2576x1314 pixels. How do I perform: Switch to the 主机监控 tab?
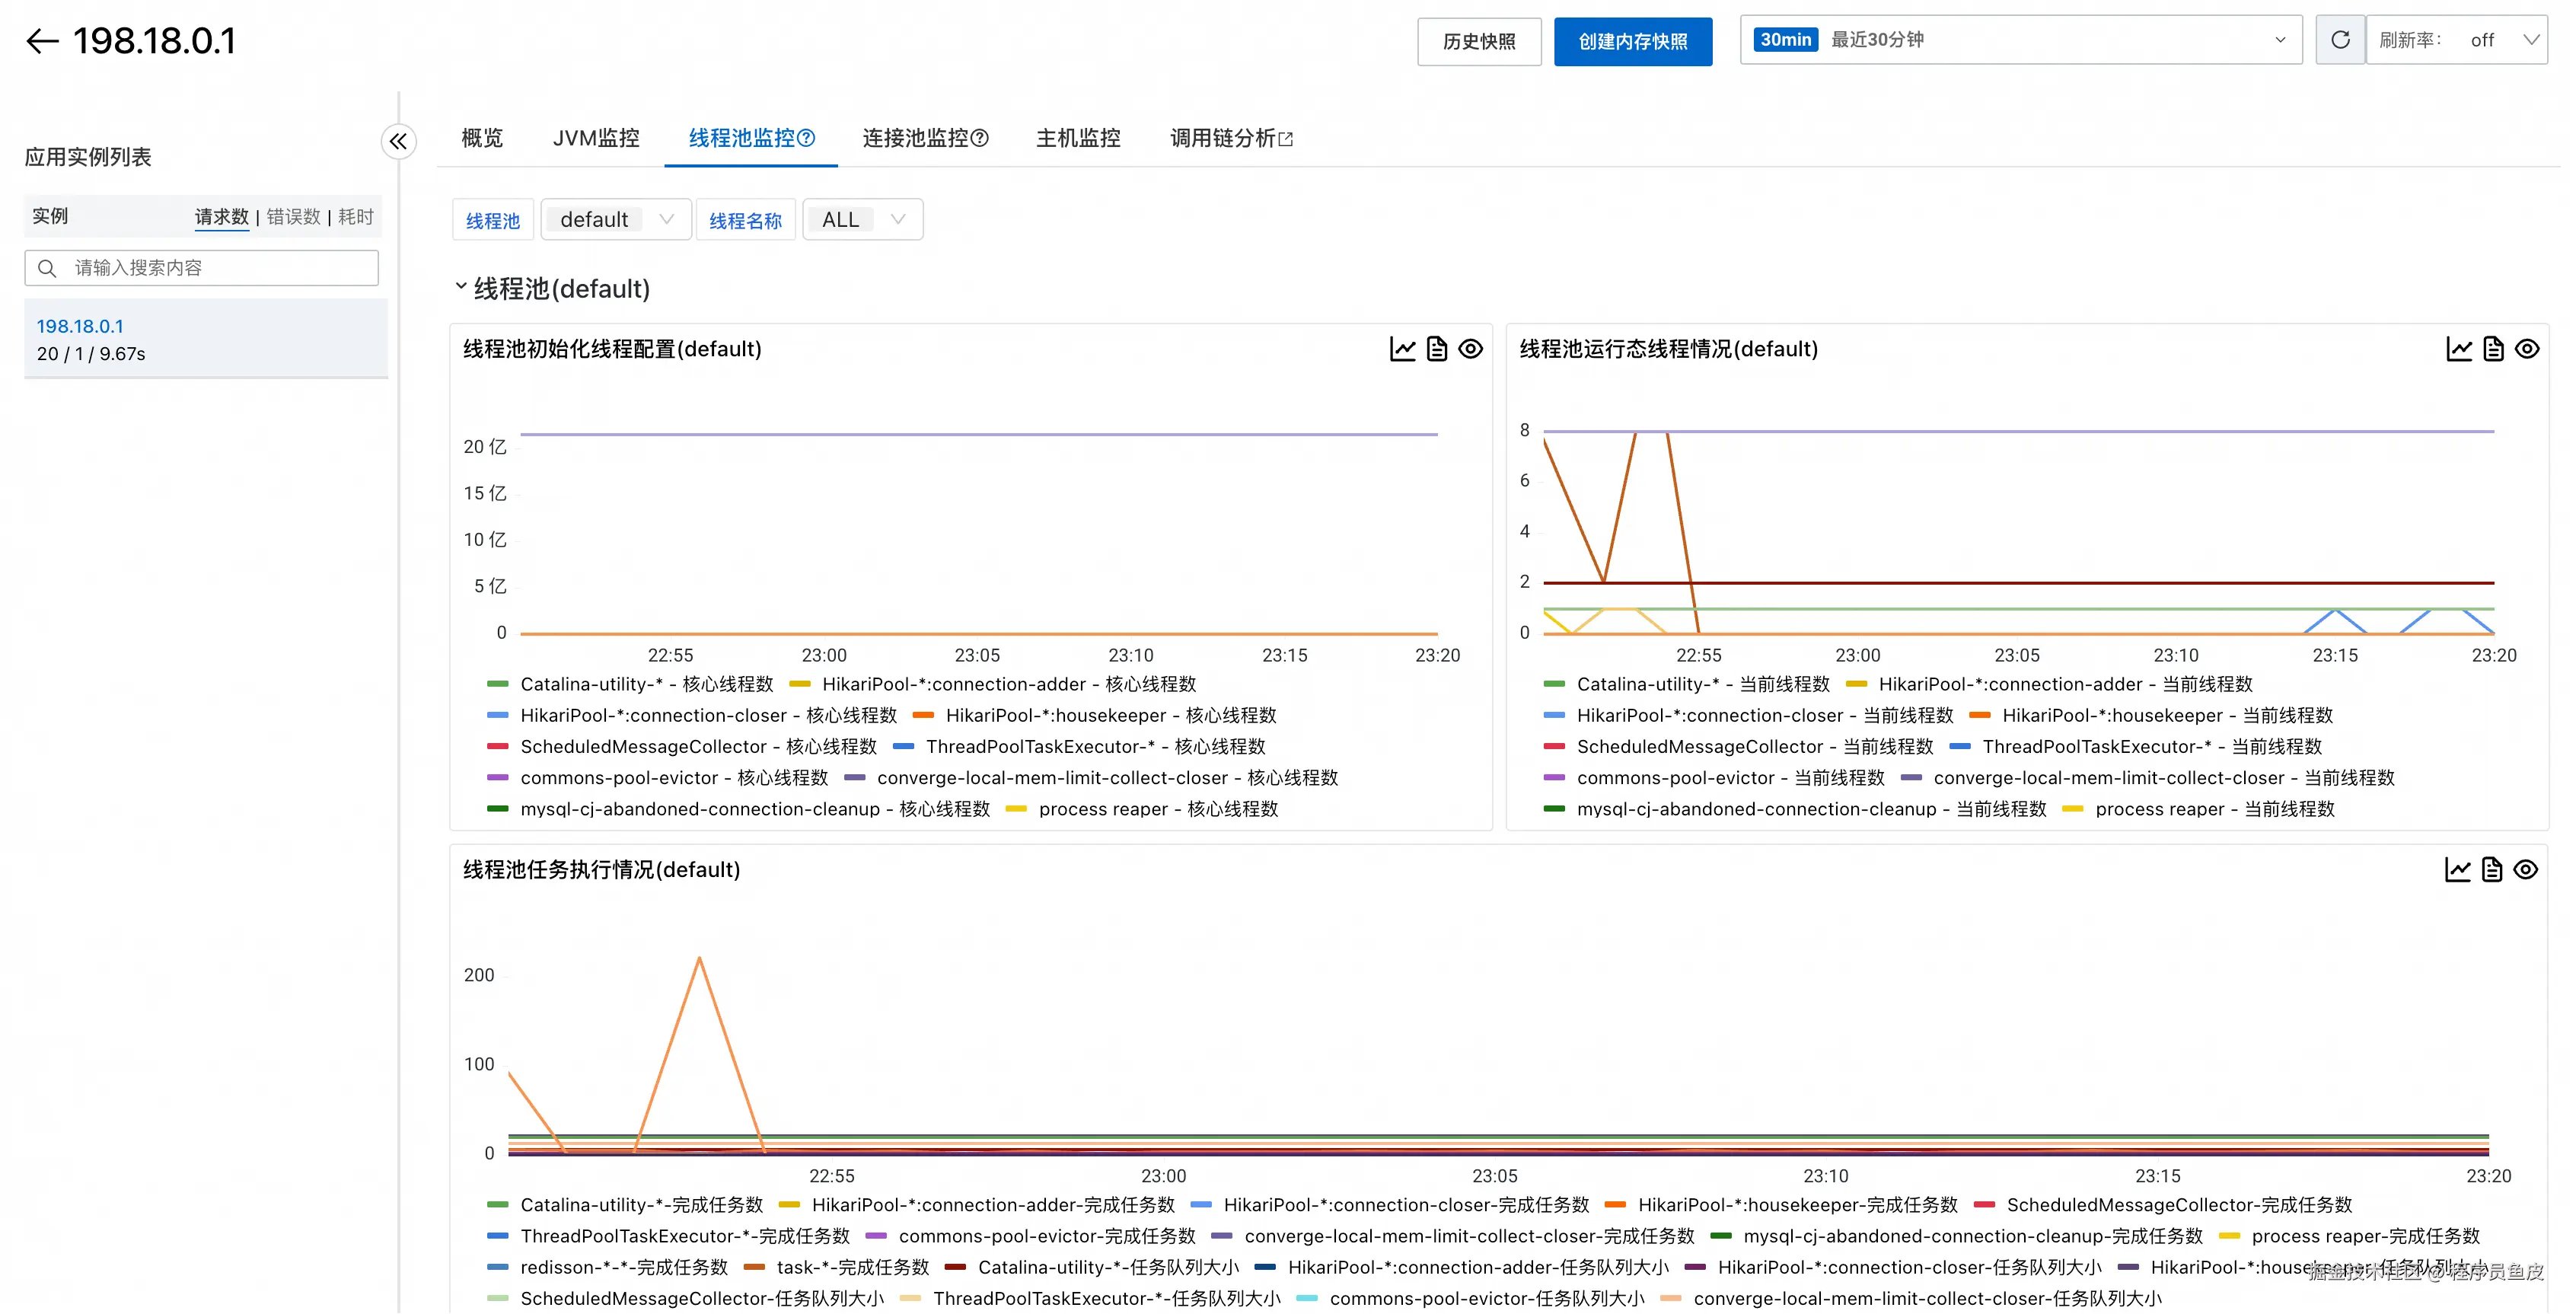click(x=1078, y=138)
